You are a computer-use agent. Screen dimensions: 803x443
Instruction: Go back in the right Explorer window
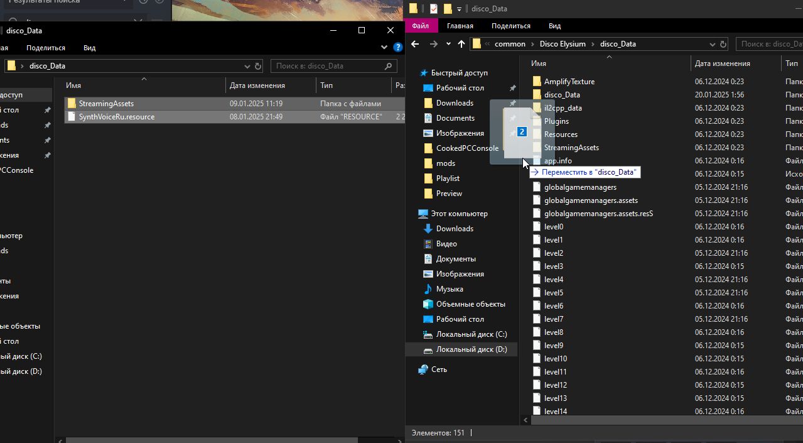coord(415,44)
